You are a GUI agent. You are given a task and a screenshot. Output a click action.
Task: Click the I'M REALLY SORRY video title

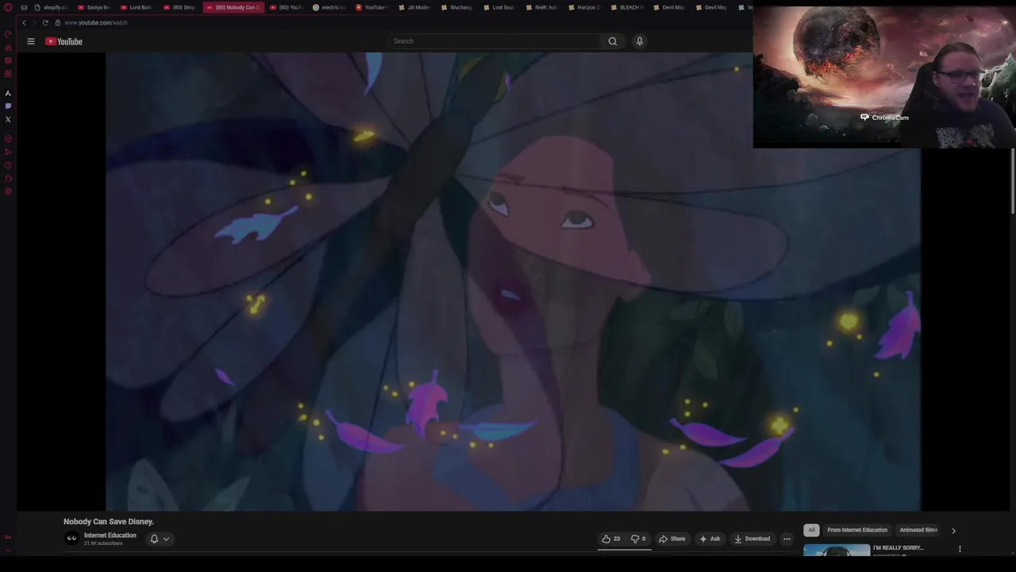tap(898, 548)
